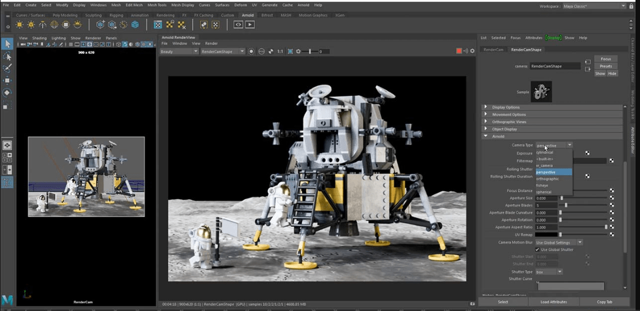This screenshot has height=311, width=640.
Task: Click the 1:1 actual size icon
Action: pos(280,51)
